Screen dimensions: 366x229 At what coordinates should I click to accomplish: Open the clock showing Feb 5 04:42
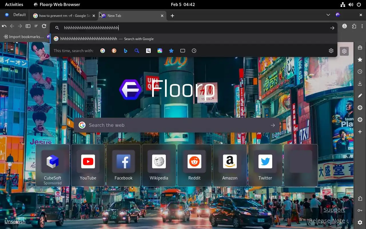pyautogui.click(x=183, y=4)
